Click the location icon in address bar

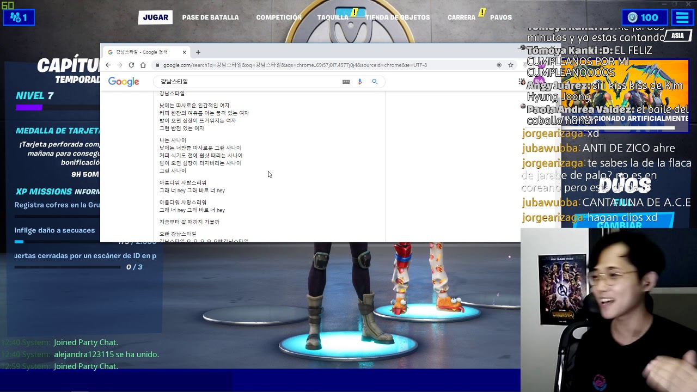pyautogui.click(x=499, y=65)
